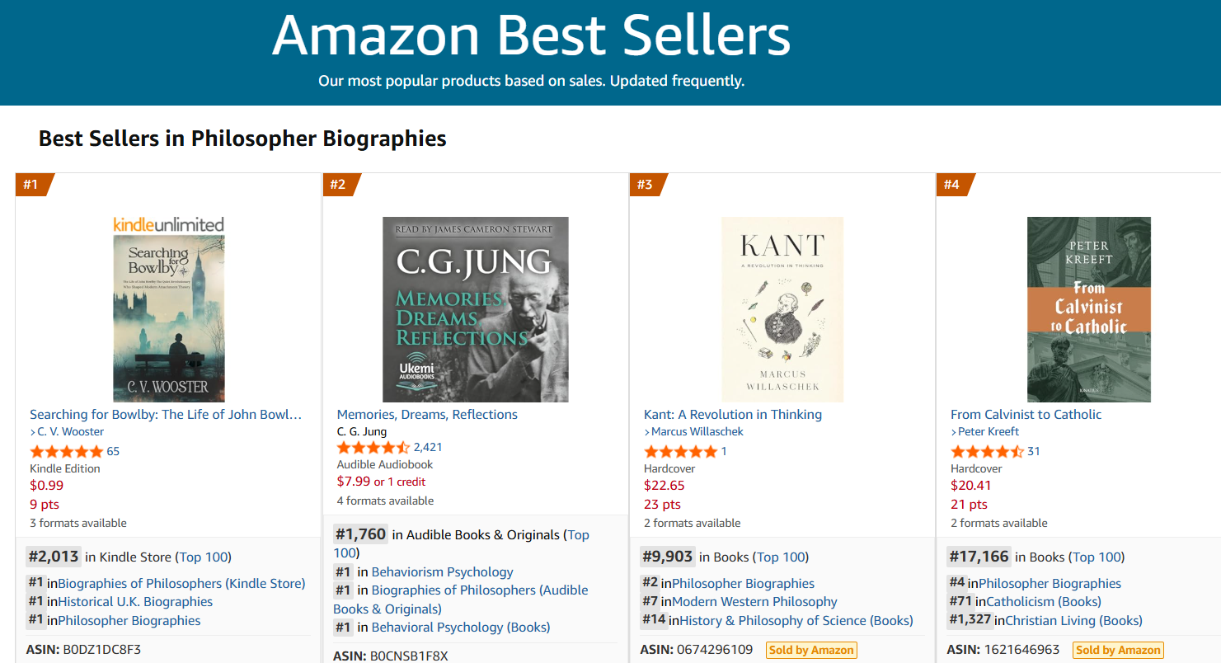
Task: Click the $0.99 Kindle Edition price
Action: 46,485
